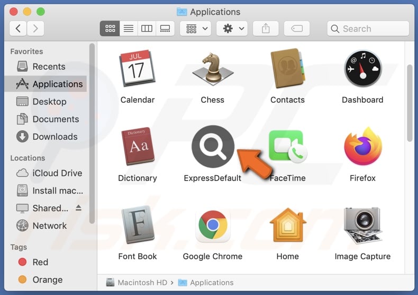This screenshot has width=418, height=295.
Task: Select the Contacts app icon
Action: (287, 68)
